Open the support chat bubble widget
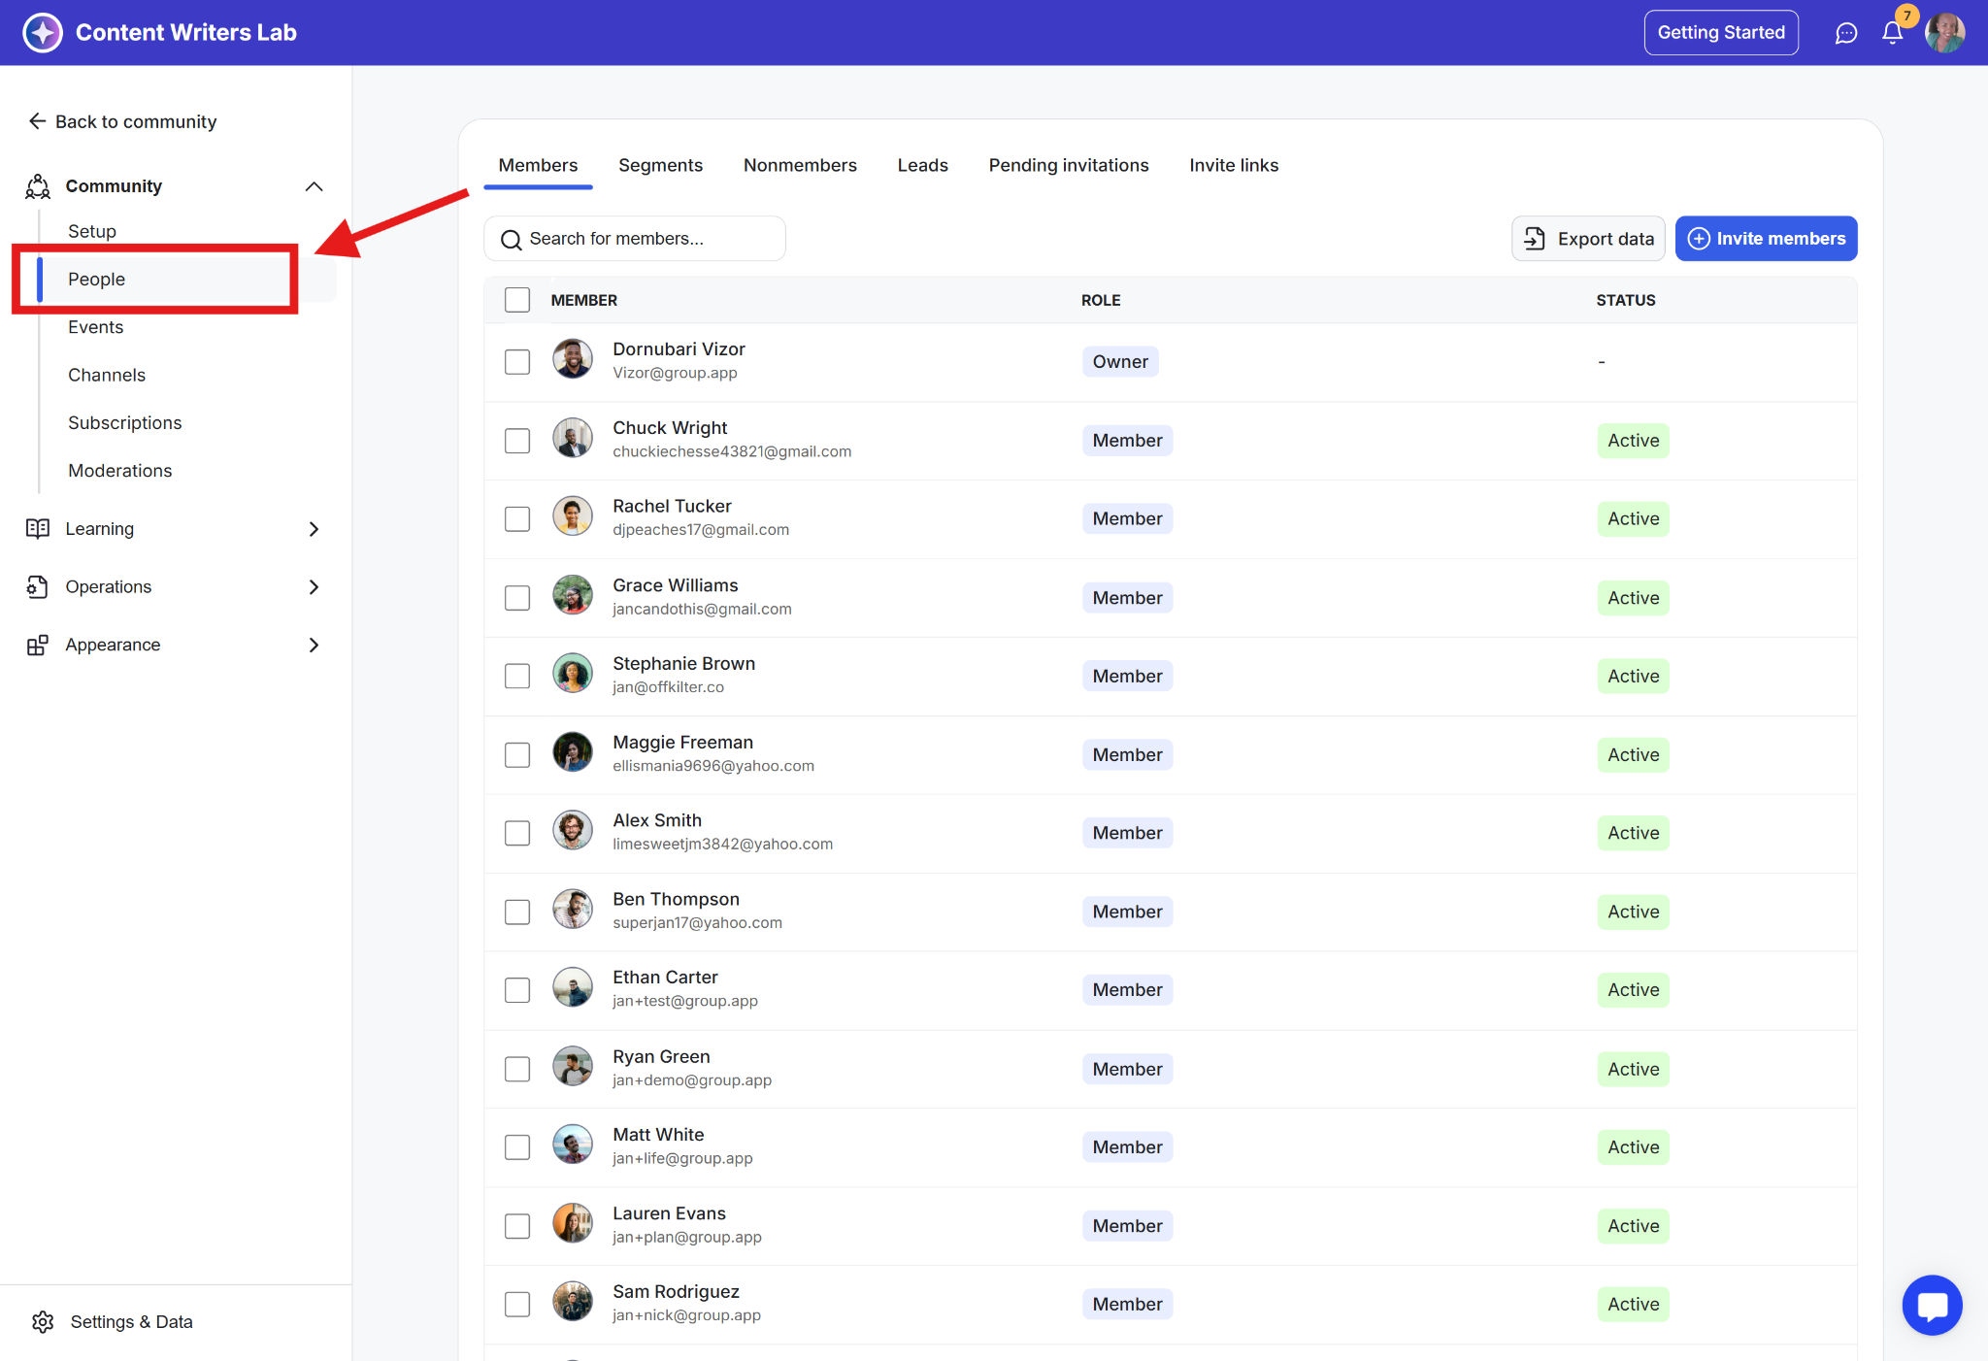 pos(1932,1305)
